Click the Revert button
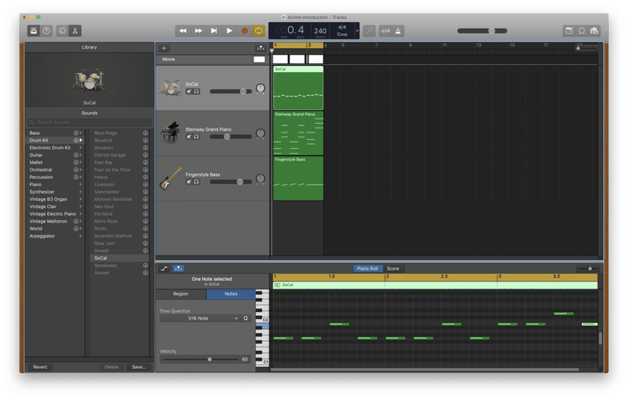 click(40, 367)
